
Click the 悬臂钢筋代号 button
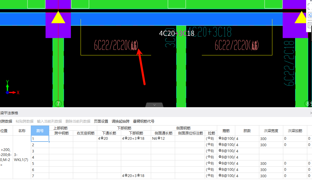pos(143,121)
